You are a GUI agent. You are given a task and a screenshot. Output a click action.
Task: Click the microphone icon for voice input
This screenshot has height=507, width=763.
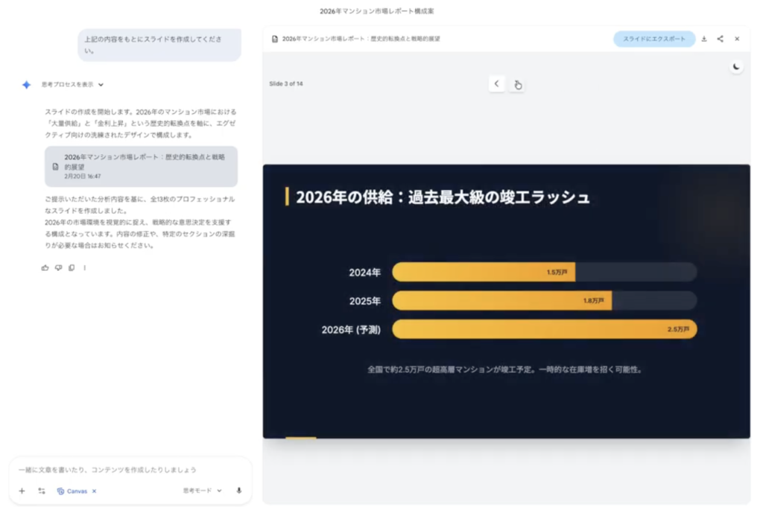pyautogui.click(x=239, y=491)
